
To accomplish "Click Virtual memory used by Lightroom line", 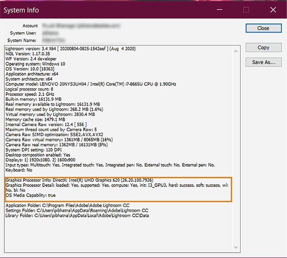I will (50, 114).
